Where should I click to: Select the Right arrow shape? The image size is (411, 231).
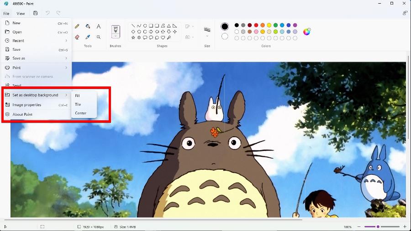click(x=151, y=32)
